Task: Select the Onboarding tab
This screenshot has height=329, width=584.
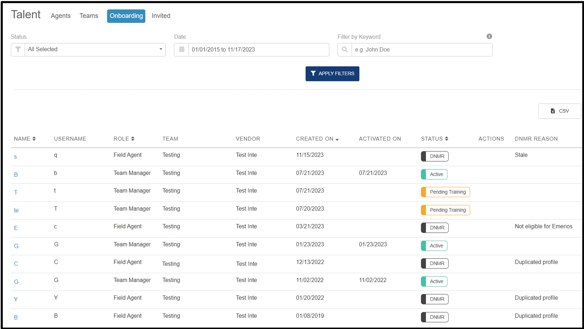Action: (x=126, y=16)
